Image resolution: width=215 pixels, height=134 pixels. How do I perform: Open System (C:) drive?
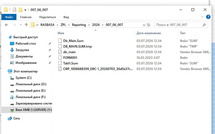point(23,78)
